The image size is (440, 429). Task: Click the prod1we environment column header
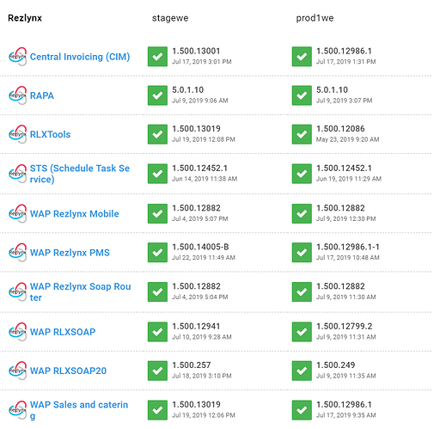pos(315,18)
